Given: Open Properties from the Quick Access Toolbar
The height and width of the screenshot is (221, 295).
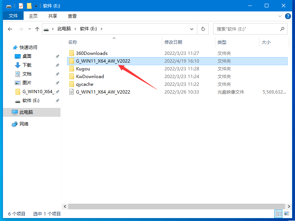Looking at the screenshot, I should click(21, 6).
